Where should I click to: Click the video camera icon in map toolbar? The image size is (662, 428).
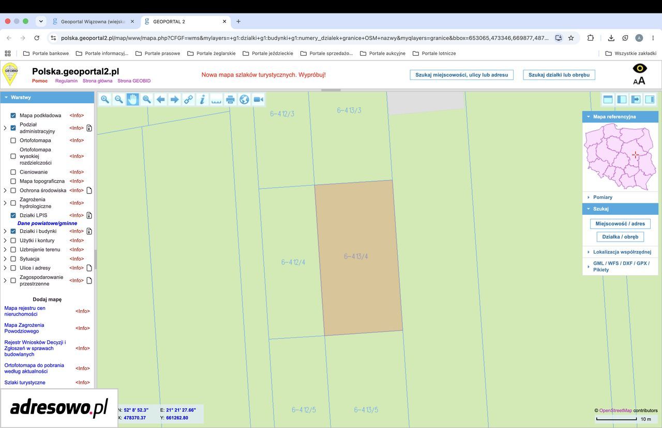(x=258, y=100)
